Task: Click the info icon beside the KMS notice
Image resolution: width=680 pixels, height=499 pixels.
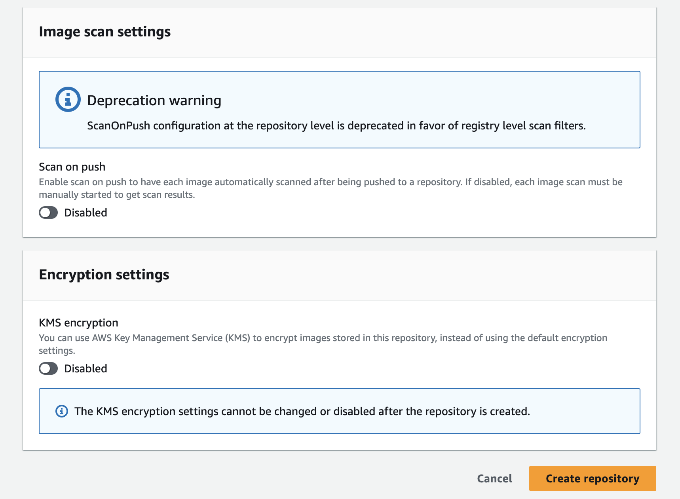Action: click(x=61, y=411)
